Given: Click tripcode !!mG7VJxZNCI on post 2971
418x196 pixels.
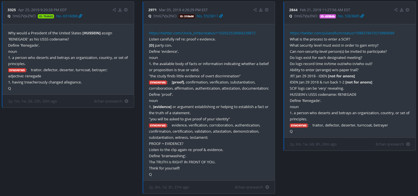Looking at the screenshot, I should 165,16.
